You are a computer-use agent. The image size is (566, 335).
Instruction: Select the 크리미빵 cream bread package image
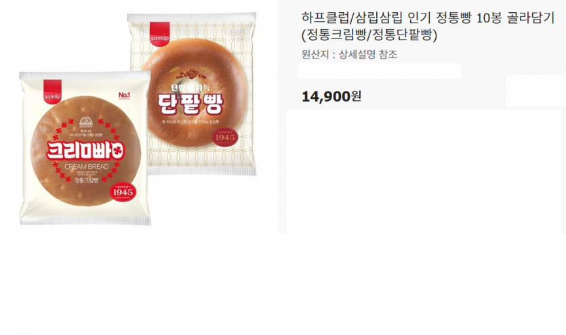pos(85,148)
